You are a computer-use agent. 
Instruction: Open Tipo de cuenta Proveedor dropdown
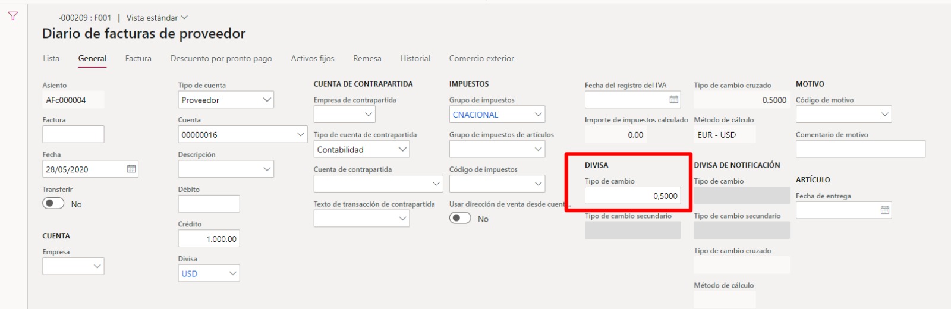click(x=267, y=100)
